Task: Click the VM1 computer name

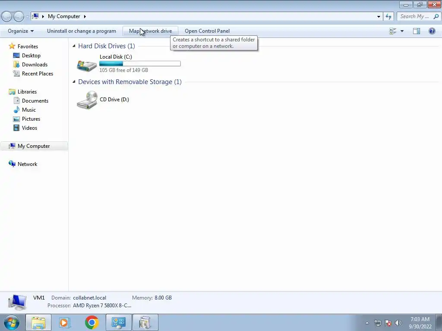Action: pos(39,297)
